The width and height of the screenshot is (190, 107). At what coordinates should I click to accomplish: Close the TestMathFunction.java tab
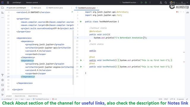(x=97, y=8)
